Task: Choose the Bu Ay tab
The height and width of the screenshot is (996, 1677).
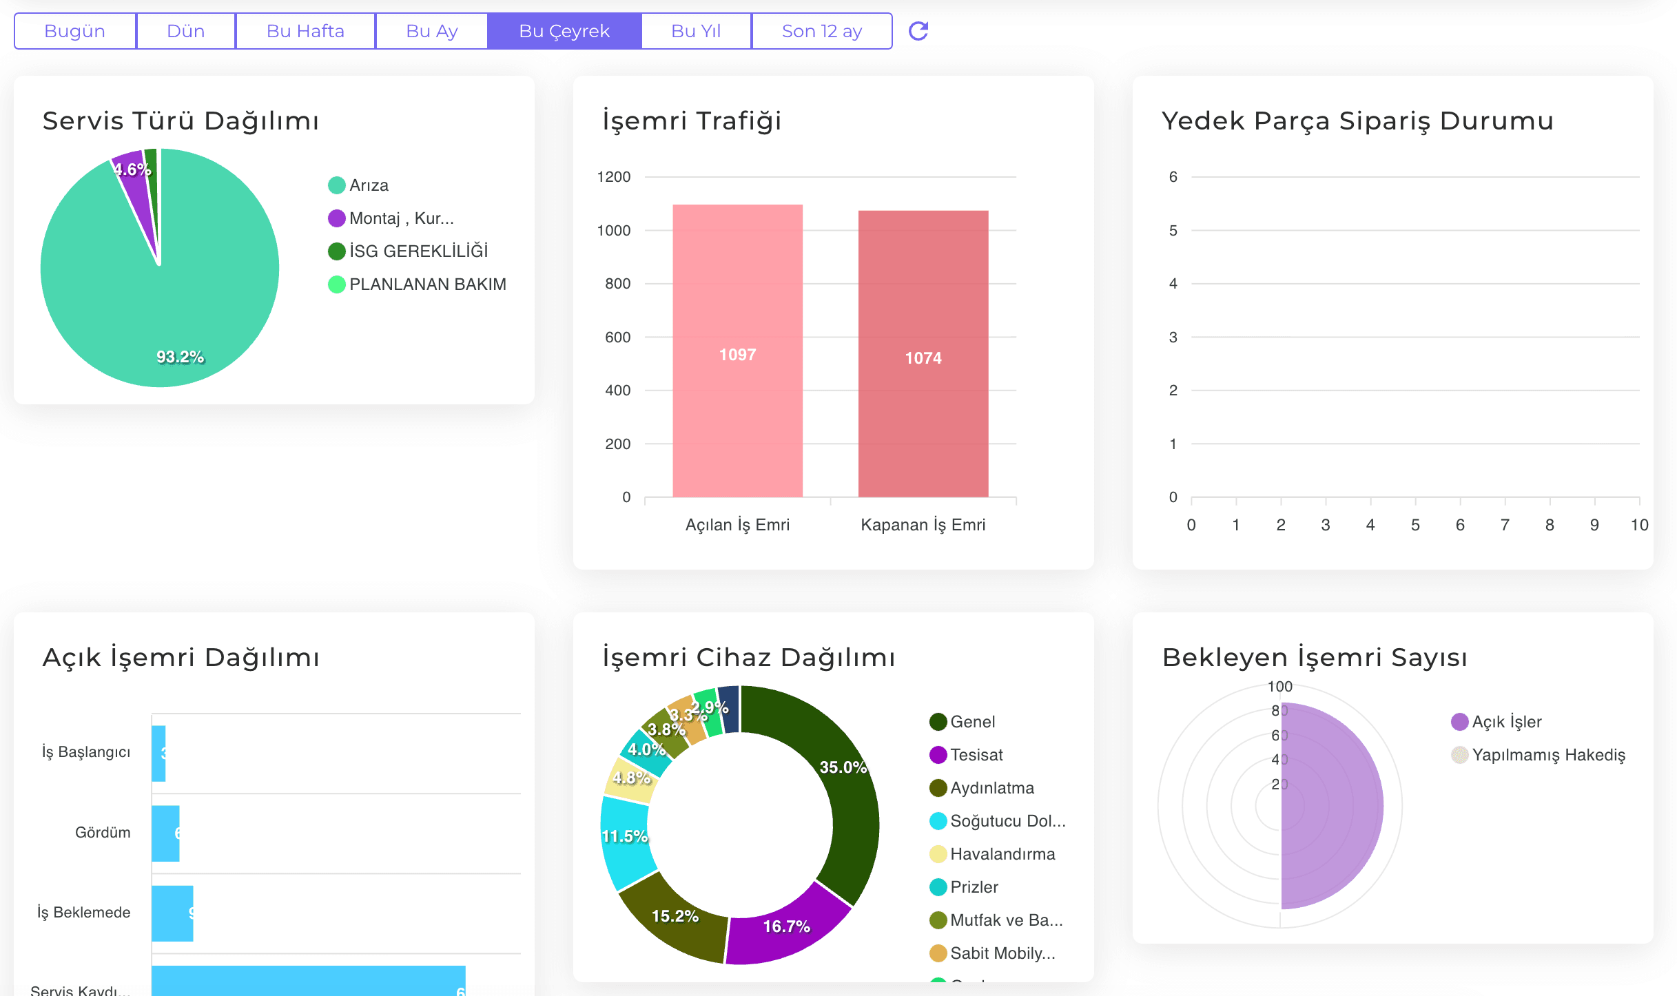Action: 432,31
